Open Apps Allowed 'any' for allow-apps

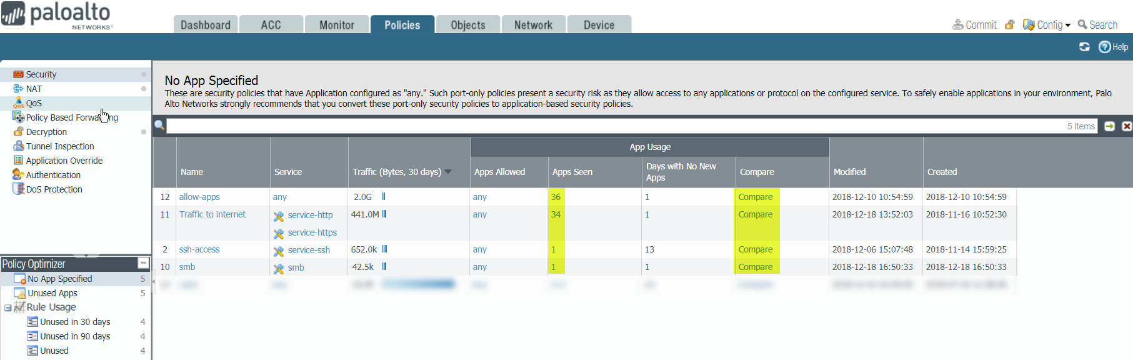tap(480, 197)
